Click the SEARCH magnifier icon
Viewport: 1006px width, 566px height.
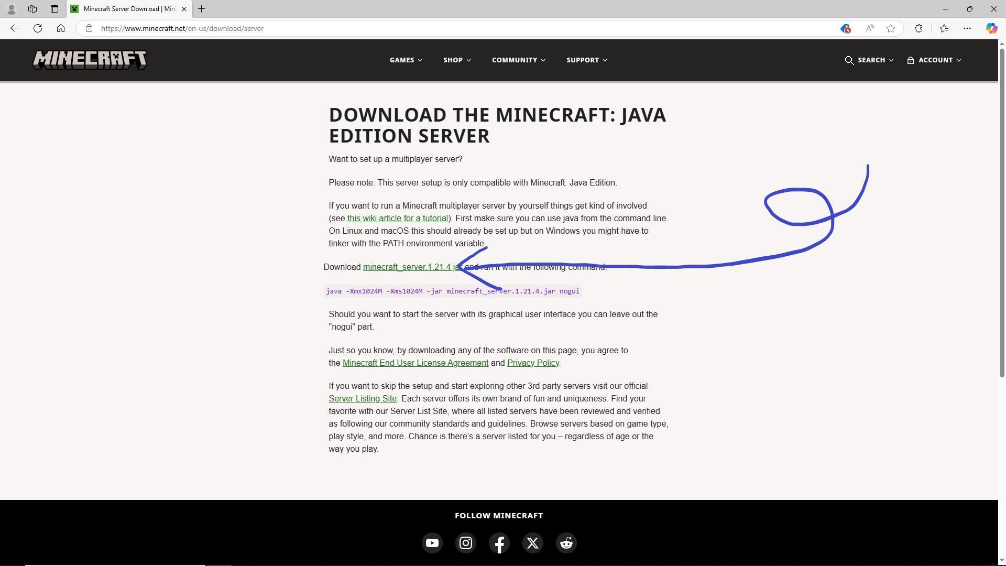[850, 60]
